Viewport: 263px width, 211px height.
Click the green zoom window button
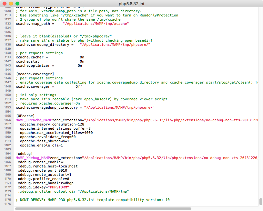coord(17,4)
